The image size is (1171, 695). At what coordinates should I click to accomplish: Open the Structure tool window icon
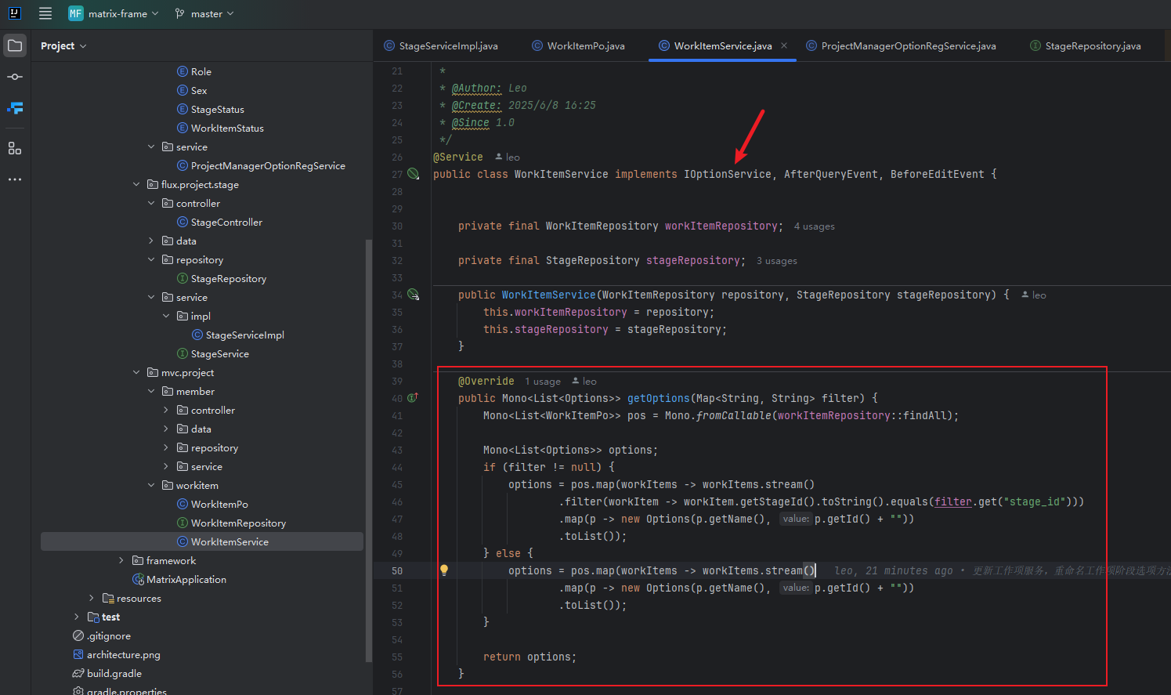(x=15, y=147)
